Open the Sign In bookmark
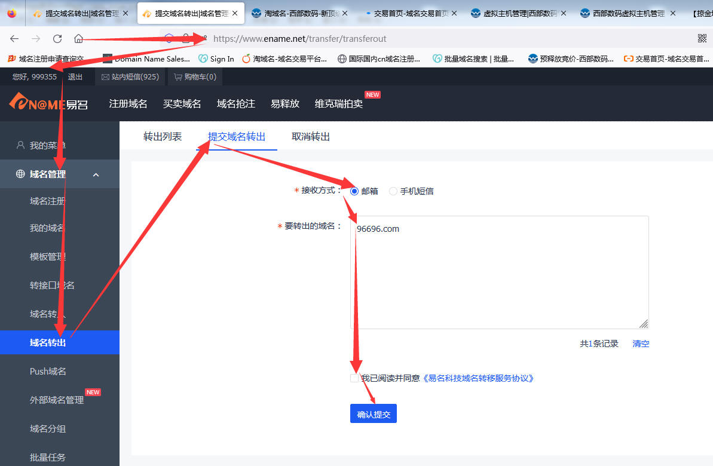 pos(216,59)
